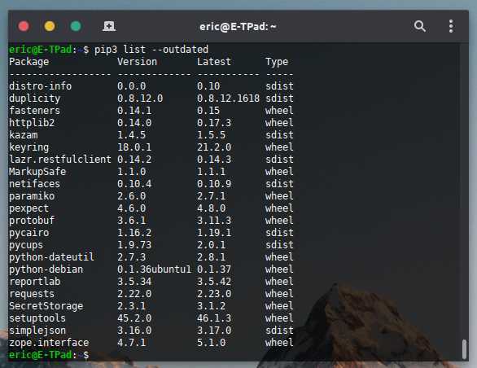Select the setuptools package name
This screenshot has height=368, width=477.
pos(37,318)
